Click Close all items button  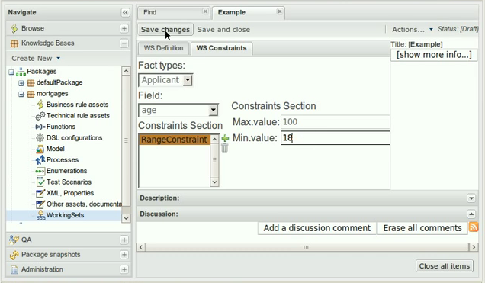(445, 266)
